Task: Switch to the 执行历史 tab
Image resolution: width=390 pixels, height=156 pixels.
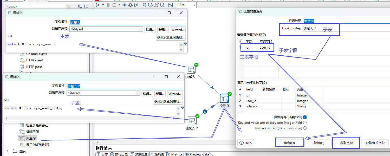Action: [x=119, y=154]
